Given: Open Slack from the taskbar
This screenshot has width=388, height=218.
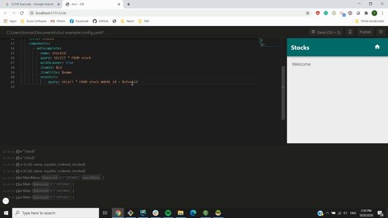Looking at the screenshot, I should [x=155, y=213].
